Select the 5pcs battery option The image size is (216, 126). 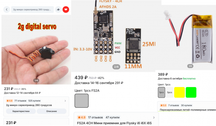click(170, 92)
